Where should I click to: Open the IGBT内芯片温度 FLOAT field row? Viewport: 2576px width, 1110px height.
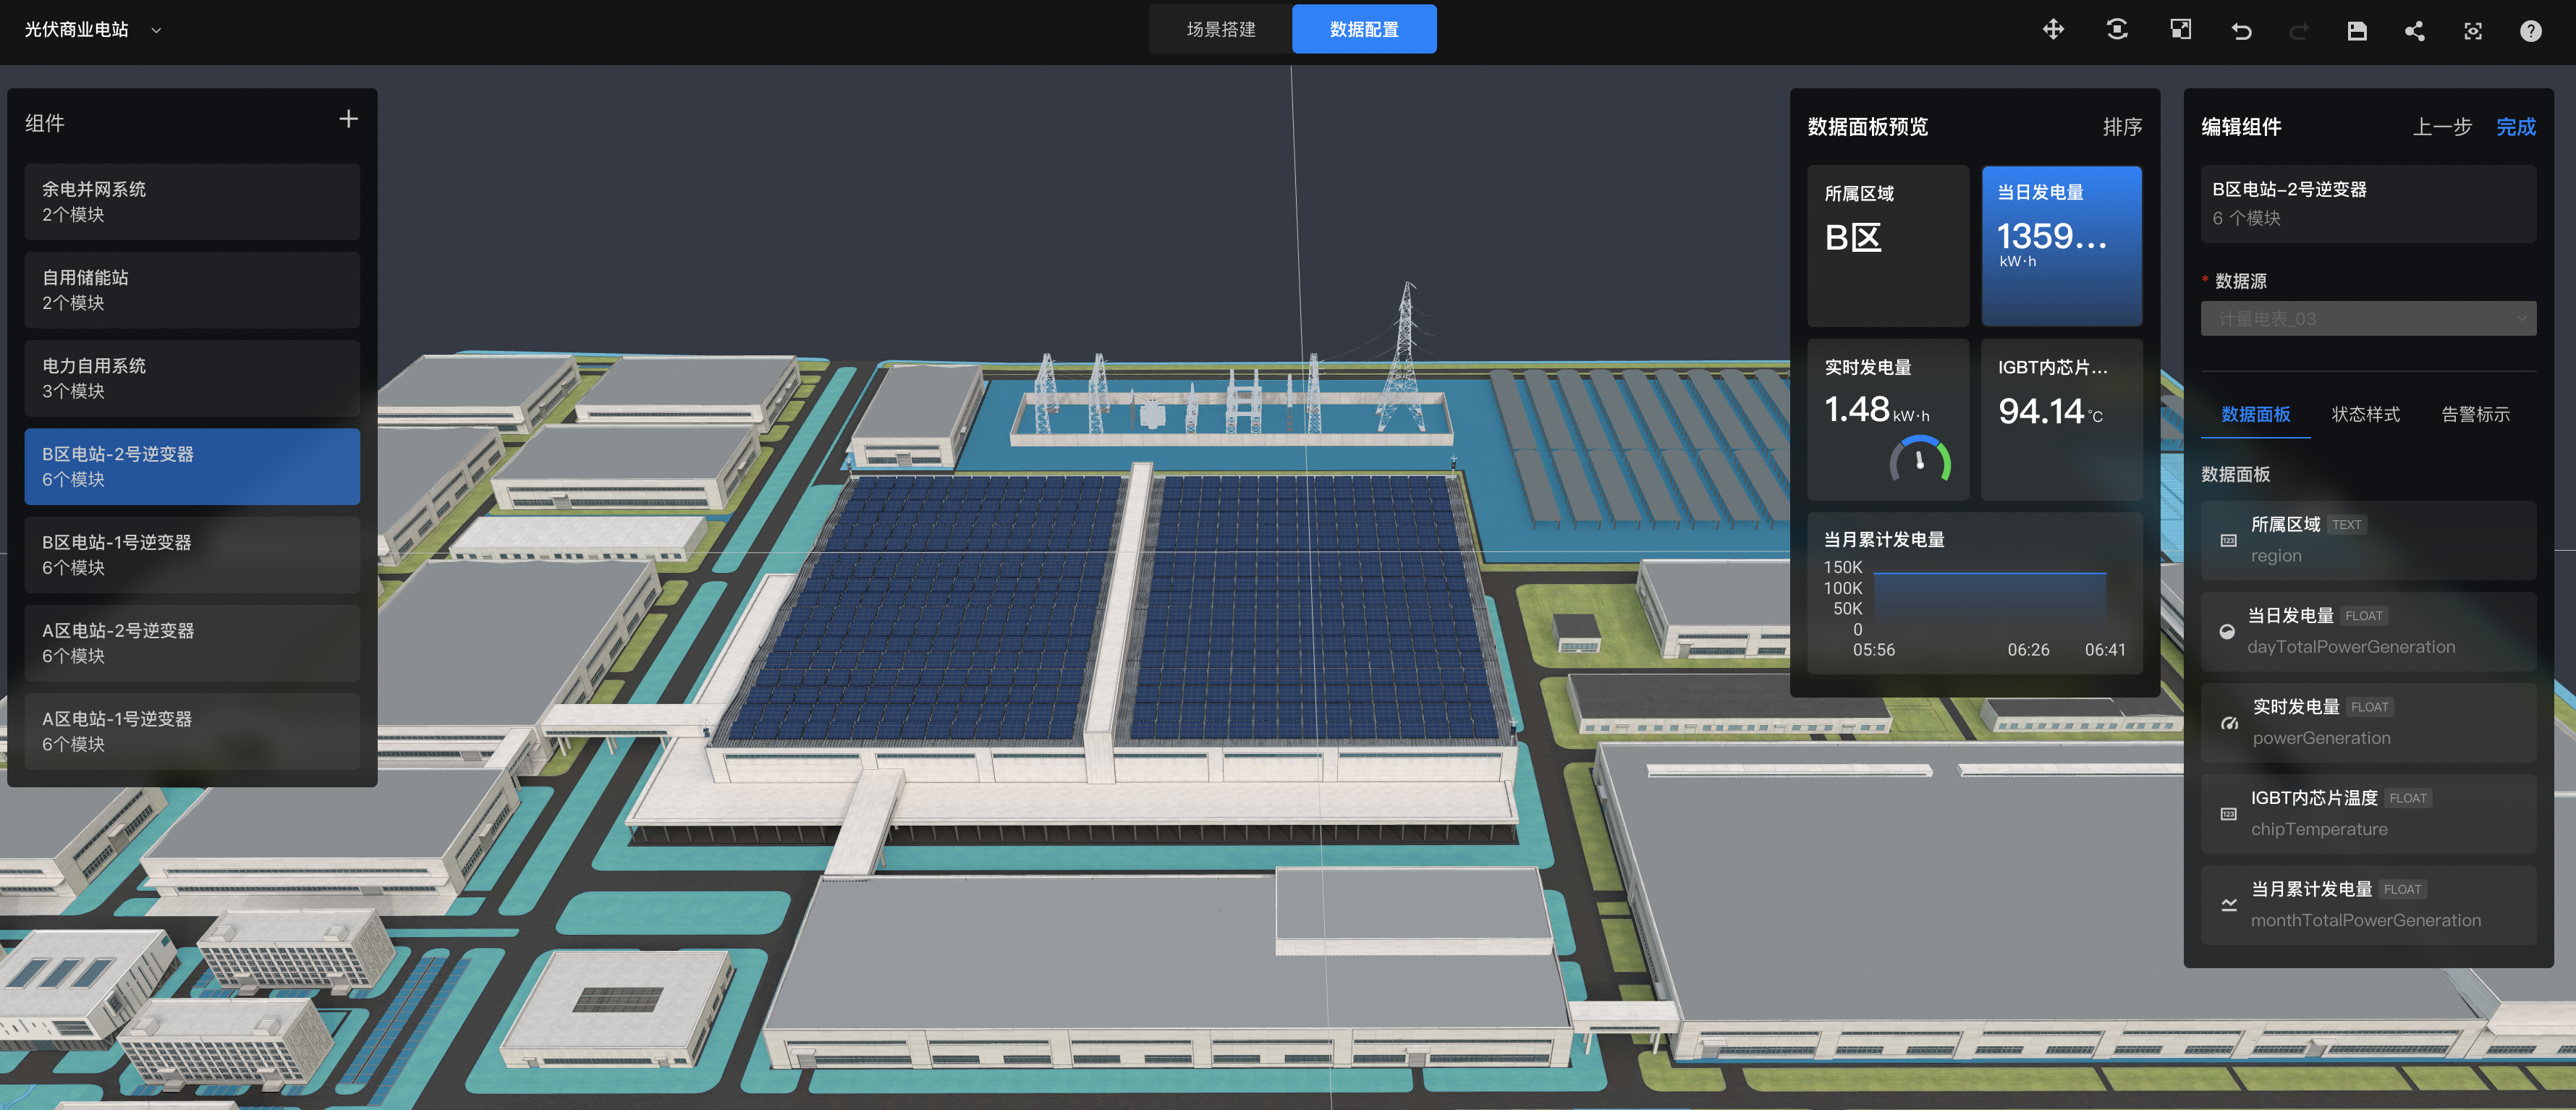pyautogui.click(x=2368, y=814)
